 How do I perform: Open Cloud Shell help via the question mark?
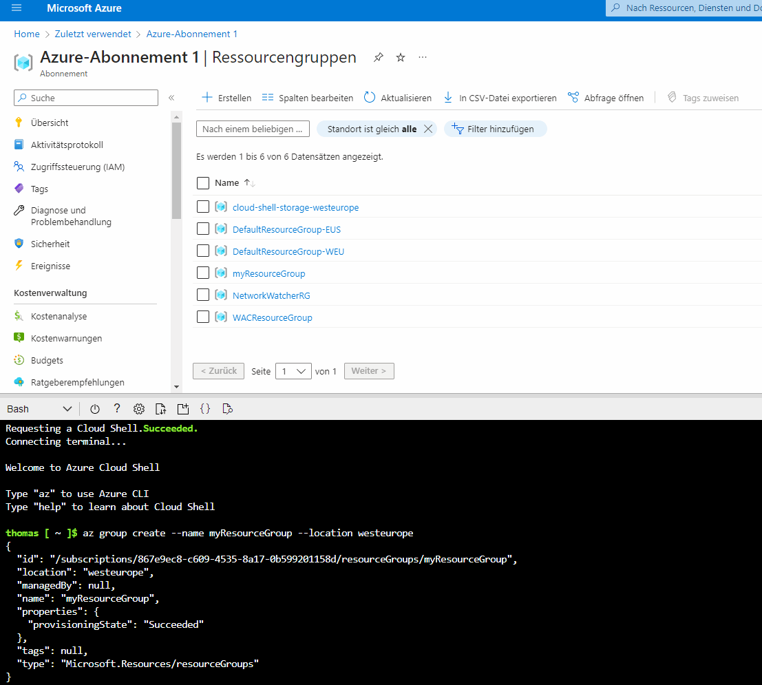(116, 408)
